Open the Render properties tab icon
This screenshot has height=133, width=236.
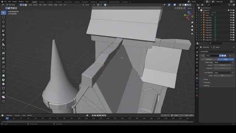(197, 52)
